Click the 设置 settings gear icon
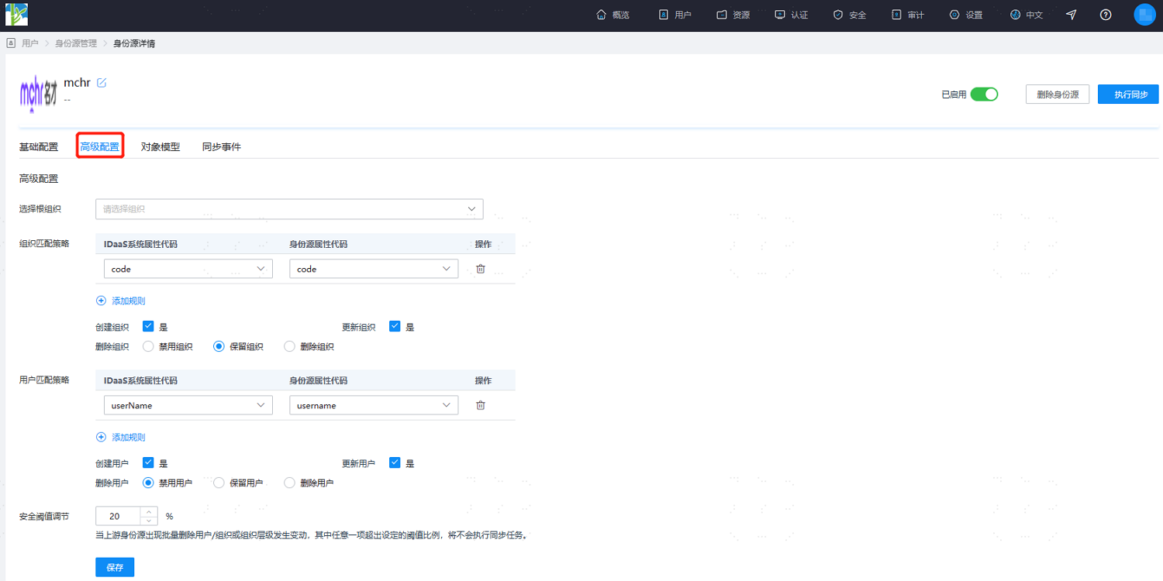The image size is (1163, 581). (954, 15)
